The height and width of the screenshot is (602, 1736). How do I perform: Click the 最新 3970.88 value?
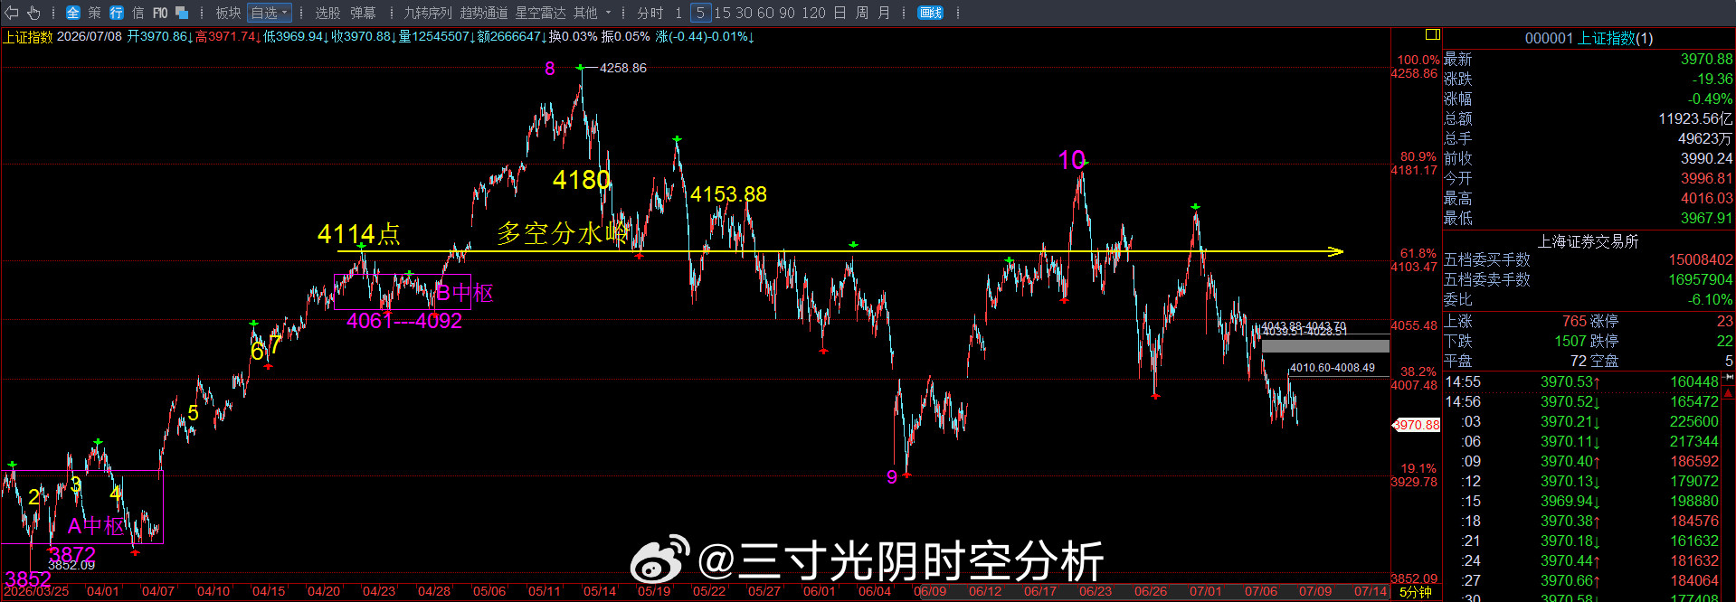[x=1706, y=60]
